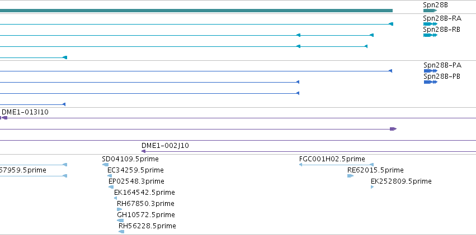Viewport: 476px width, 235px height.
Task: Select the RH67850.3prime EST glyph
Action: click(x=119, y=209)
